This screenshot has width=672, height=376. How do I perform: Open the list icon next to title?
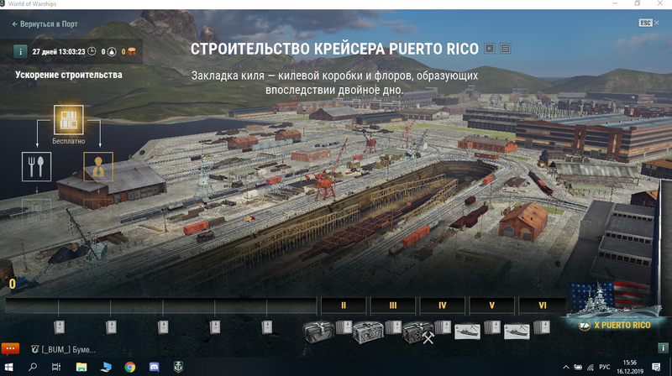click(x=505, y=49)
